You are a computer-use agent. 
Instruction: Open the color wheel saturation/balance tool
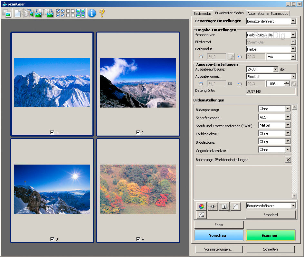[x=201, y=206]
